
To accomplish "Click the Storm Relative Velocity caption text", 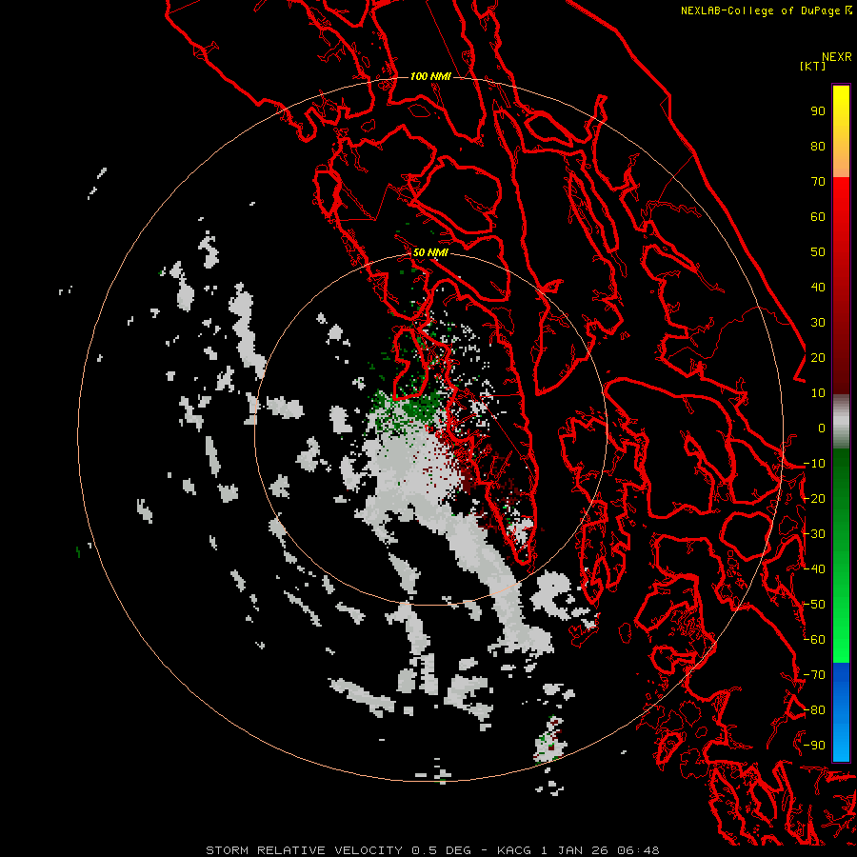I will 432,850.
